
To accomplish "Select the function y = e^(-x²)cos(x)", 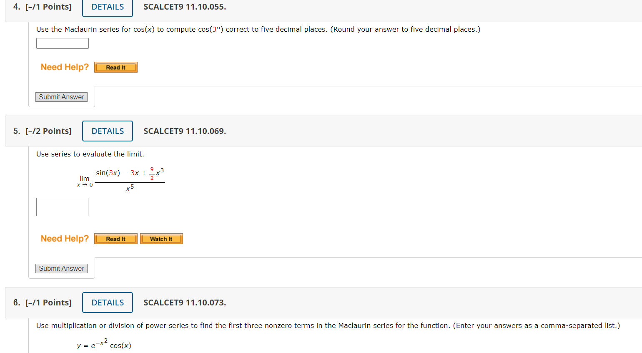I will click(x=103, y=345).
